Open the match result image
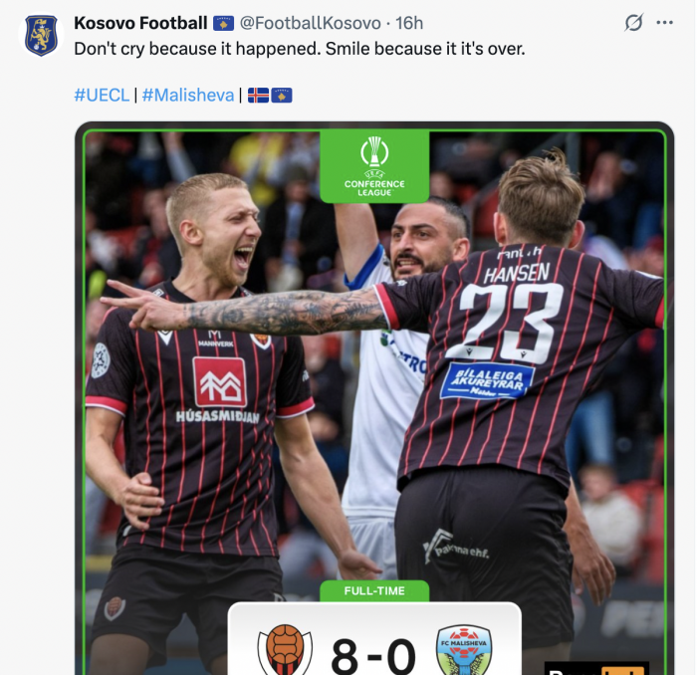 [x=374, y=398]
